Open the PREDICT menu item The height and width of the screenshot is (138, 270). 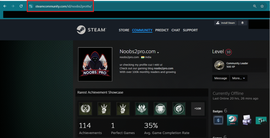[162, 30]
